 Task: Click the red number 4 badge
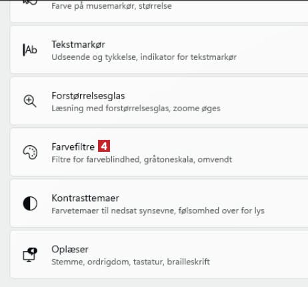(x=104, y=146)
